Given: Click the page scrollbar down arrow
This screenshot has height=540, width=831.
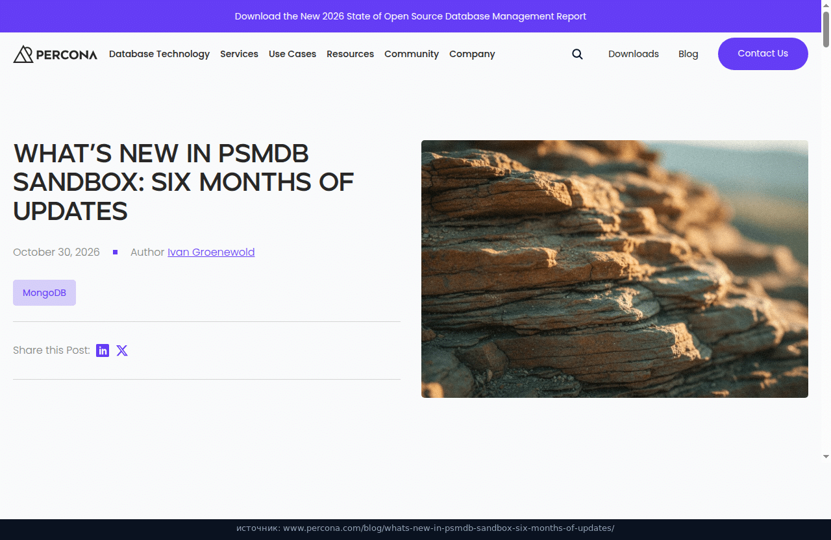Looking at the screenshot, I should pyautogui.click(x=826, y=456).
